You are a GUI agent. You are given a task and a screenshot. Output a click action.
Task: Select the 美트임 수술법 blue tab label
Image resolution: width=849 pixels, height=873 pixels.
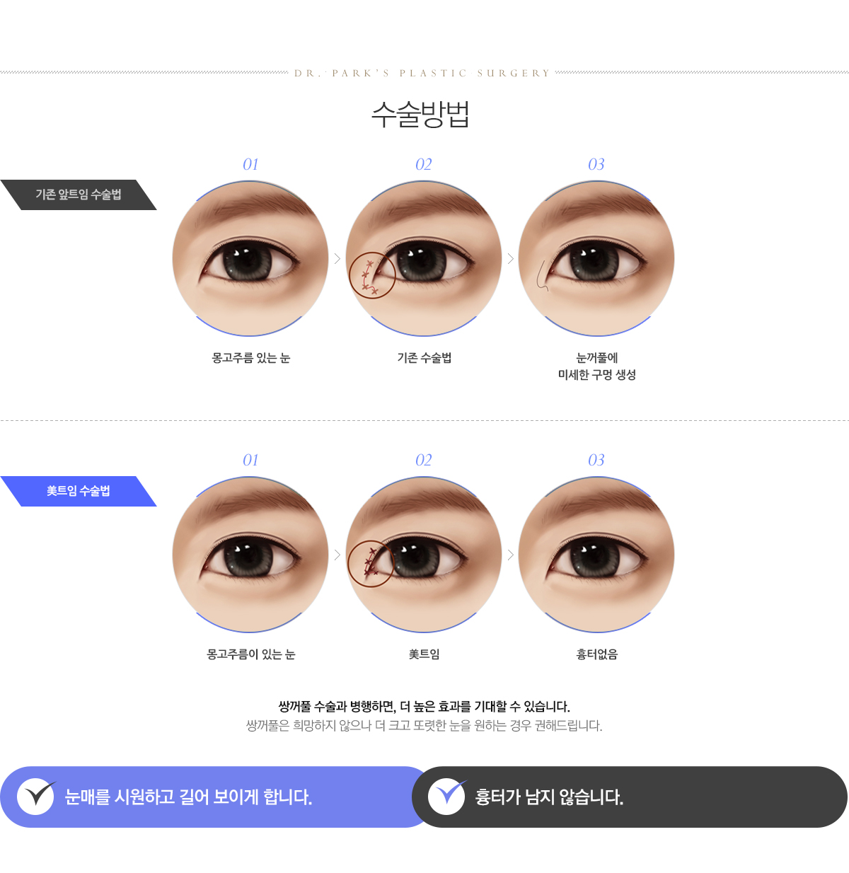coord(79,491)
